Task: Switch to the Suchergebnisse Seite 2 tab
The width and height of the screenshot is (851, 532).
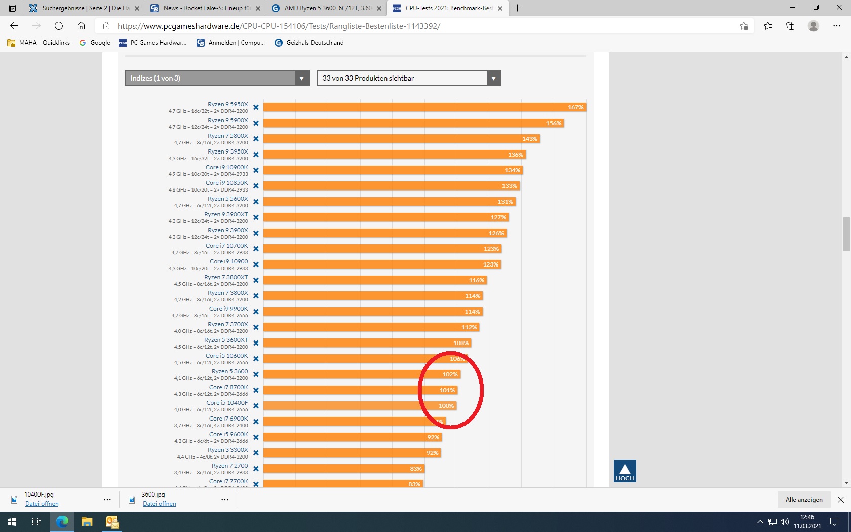Action: 85,8
